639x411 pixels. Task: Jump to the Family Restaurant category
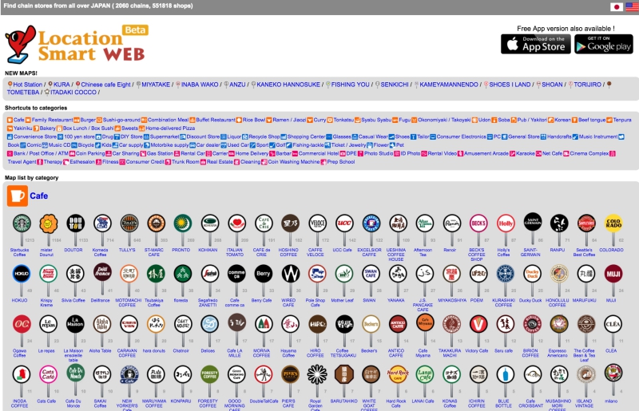(52, 120)
